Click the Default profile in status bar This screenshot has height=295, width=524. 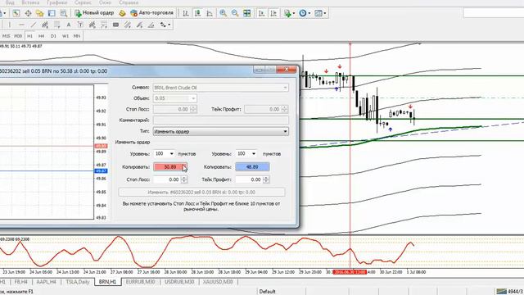268,292
